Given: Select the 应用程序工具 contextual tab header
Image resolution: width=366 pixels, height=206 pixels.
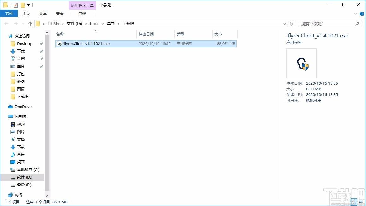Looking at the screenshot, I should (x=82, y=5).
